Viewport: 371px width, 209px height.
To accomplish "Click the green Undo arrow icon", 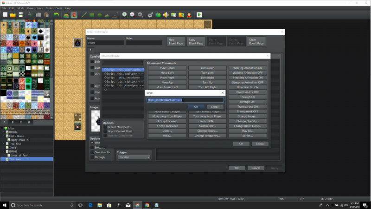I will click(56, 15).
